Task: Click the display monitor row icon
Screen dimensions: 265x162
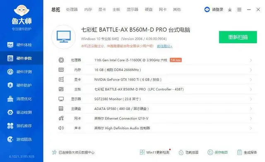Action: pyautogui.click(x=61, y=99)
